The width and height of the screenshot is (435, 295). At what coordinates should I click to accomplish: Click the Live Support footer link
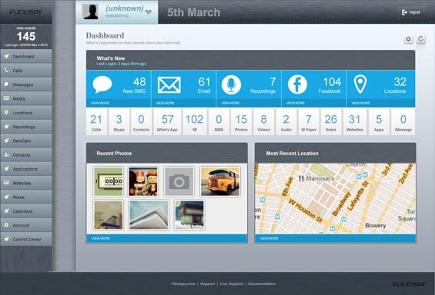[x=232, y=283]
